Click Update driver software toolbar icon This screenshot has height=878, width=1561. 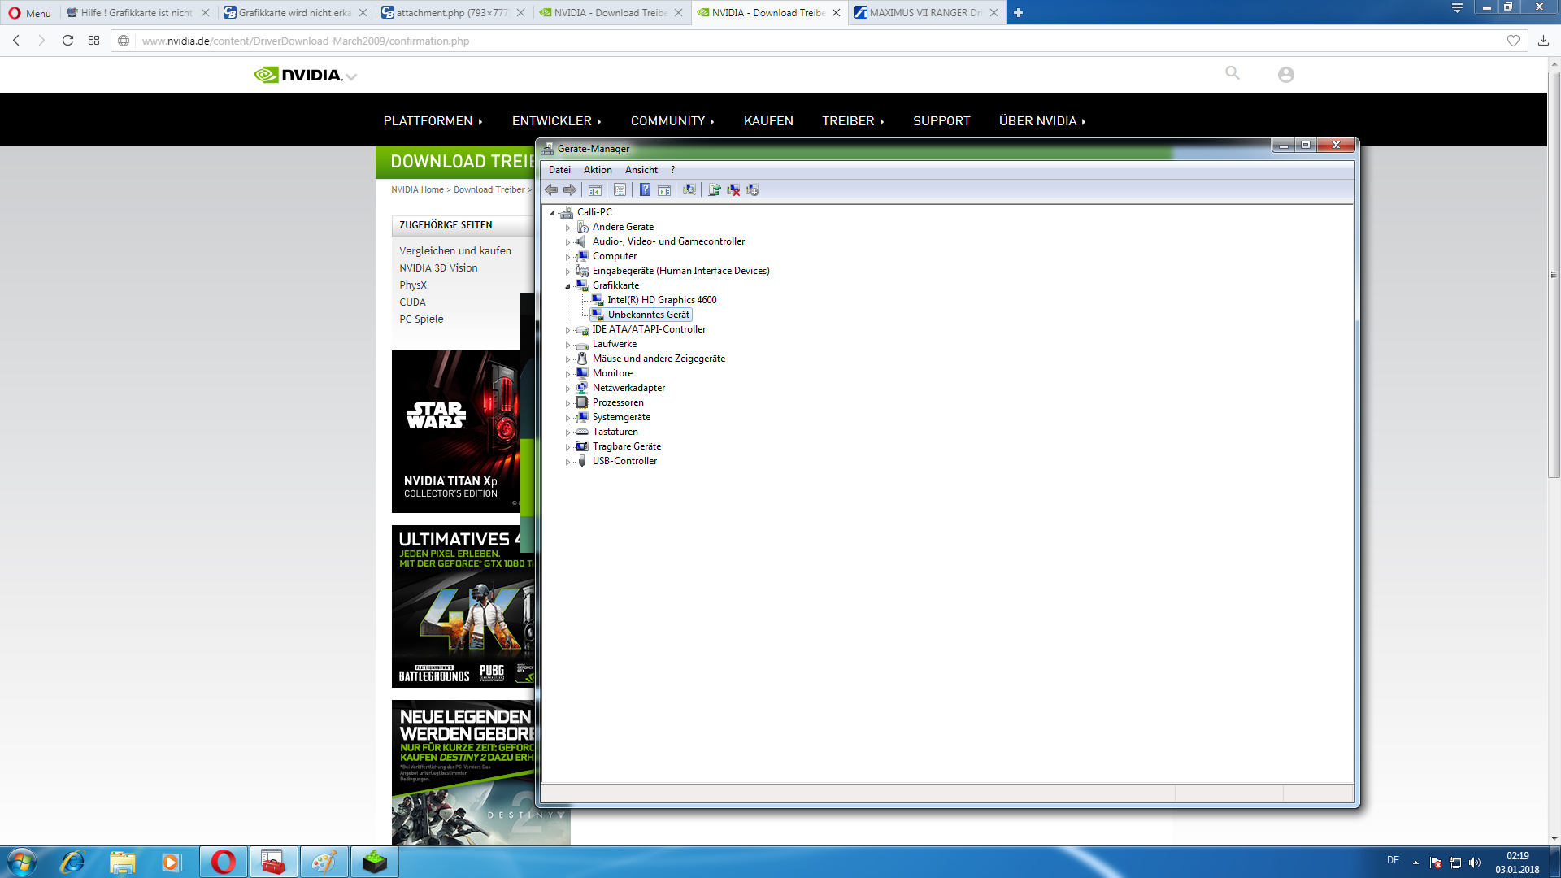tap(714, 189)
